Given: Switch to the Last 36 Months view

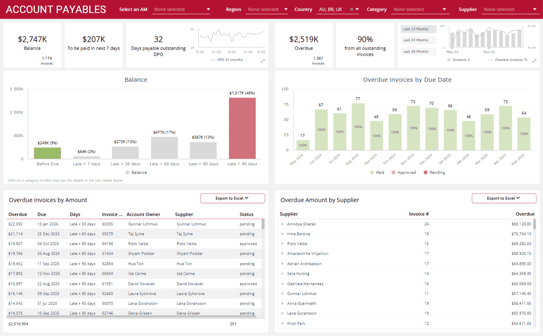Looking at the screenshot, I should pyautogui.click(x=418, y=51).
